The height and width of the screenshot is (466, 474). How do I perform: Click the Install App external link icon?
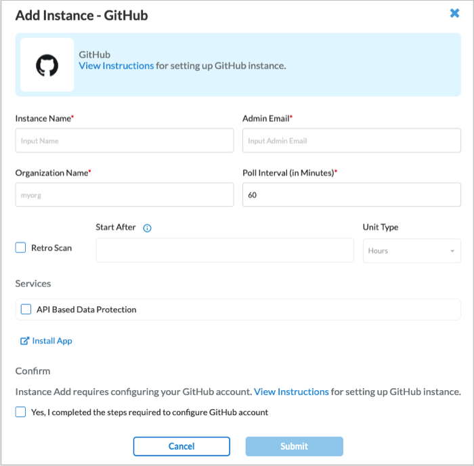(x=24, y=341)
